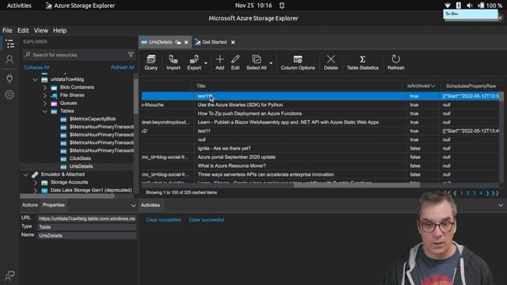
Task: Open Activities in GNOME top bar
Action: pos(19,6)
